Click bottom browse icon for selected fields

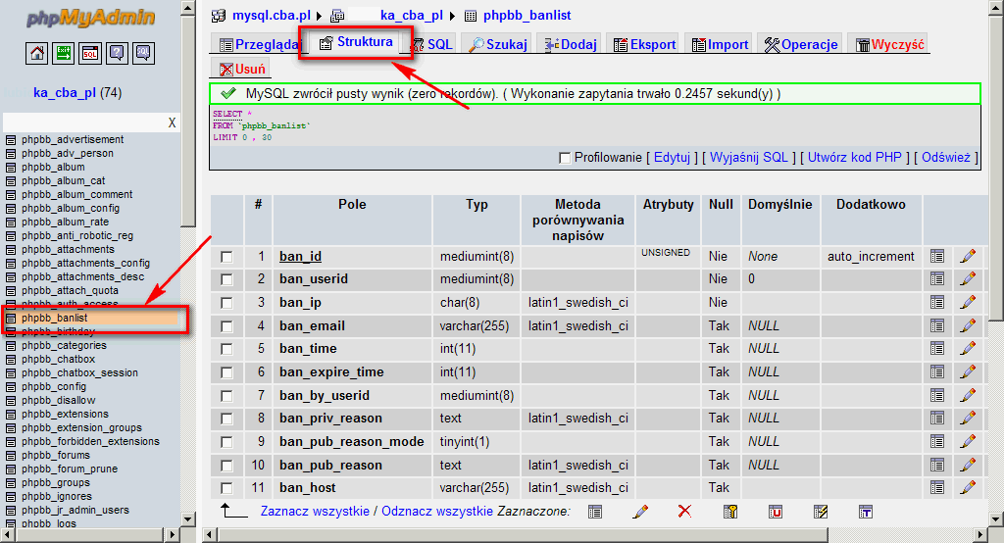595,512
